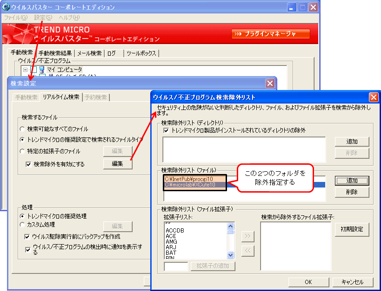Screen dimensions: 381x291
Task: Open the プラグインマネージャ button
Action: [x=270, y=34]
